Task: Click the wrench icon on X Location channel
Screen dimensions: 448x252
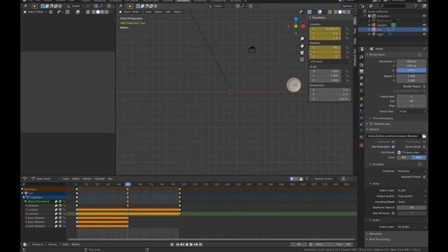Action: tap(56, 205)
